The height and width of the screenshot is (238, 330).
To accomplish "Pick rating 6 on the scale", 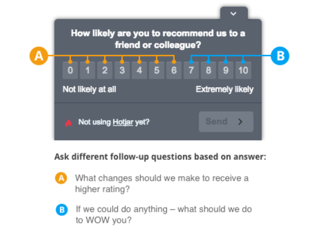I will point(174,70).
